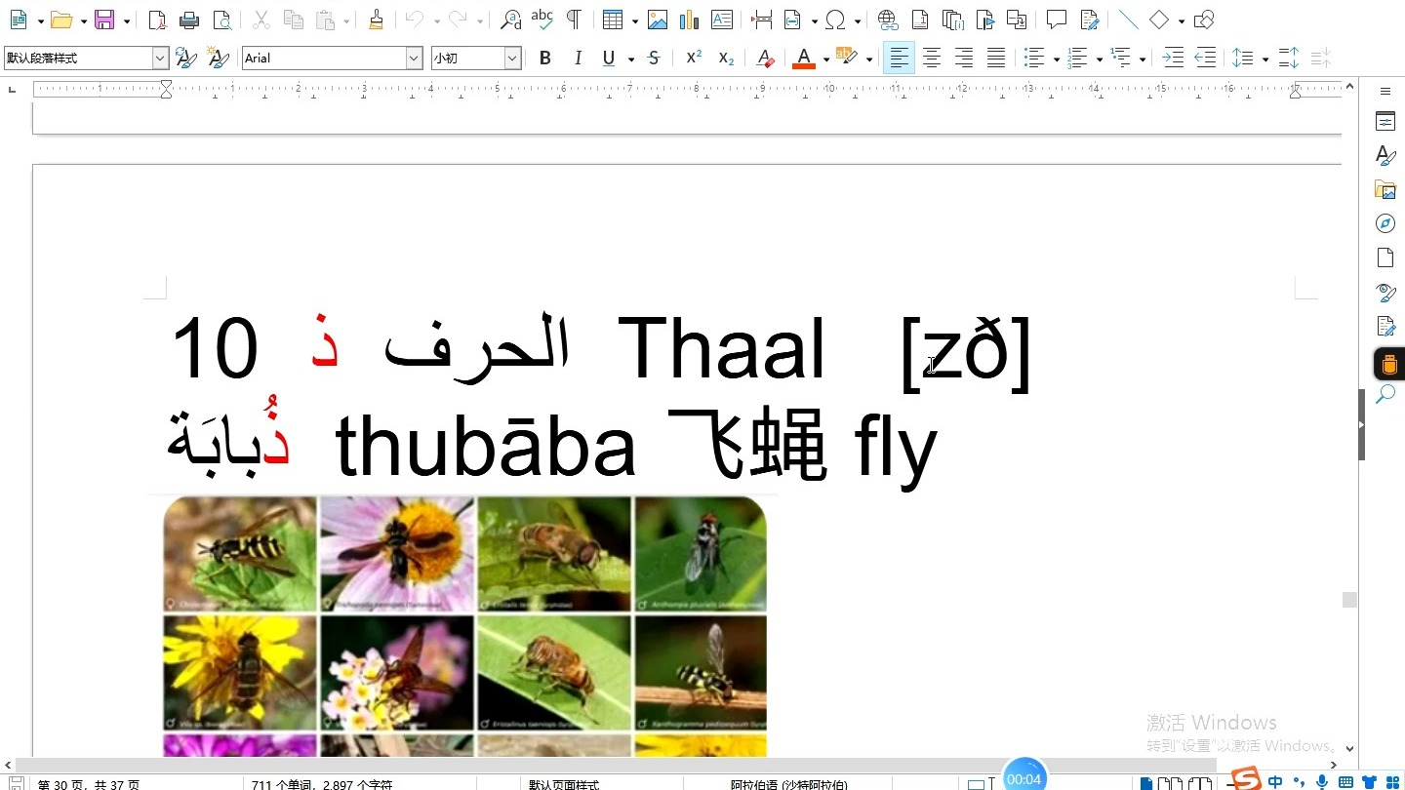Open underline style options arrow
The width and height of the screenshot is (1405, 790).
pos(630,59)
